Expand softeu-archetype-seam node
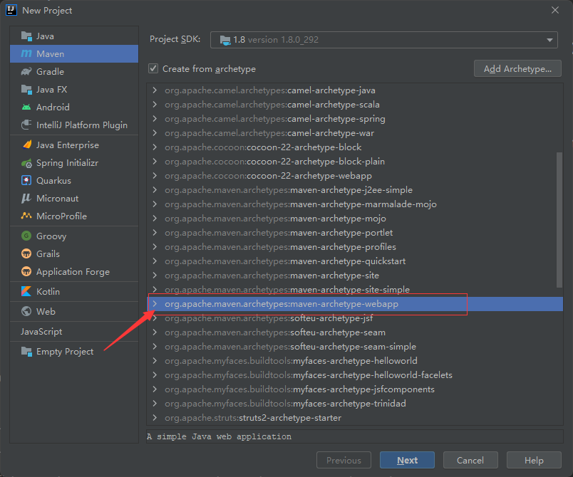 (x=155, y=332)
